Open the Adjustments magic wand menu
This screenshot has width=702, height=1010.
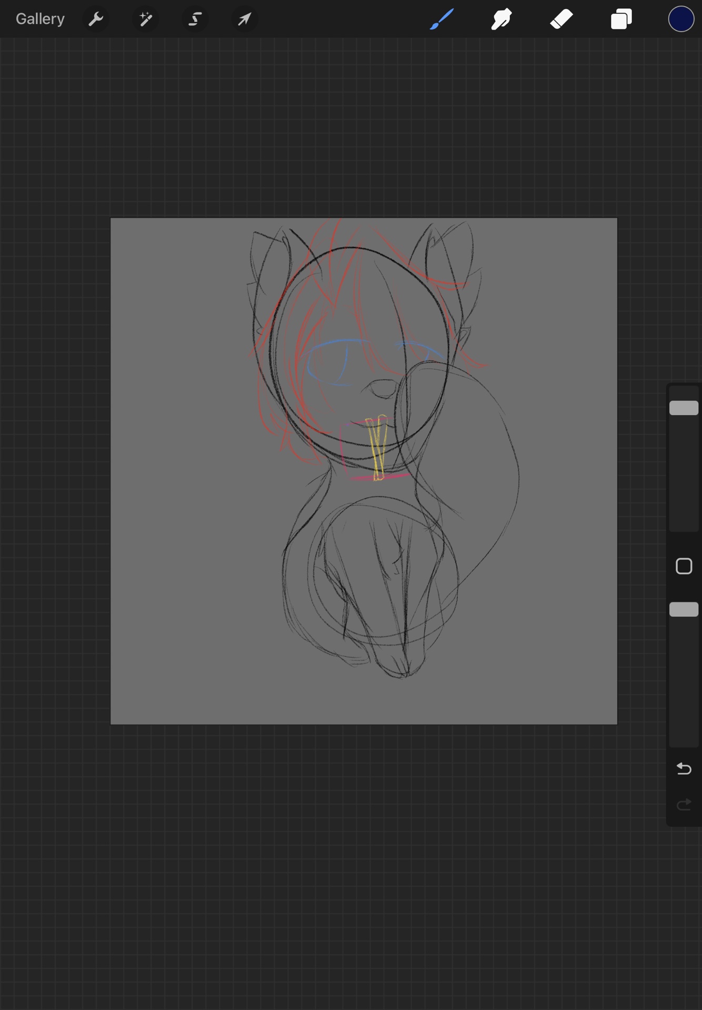[x=145, y=19]
